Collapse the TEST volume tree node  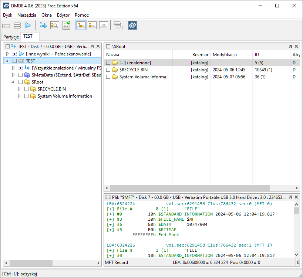[x=7, y=61]
